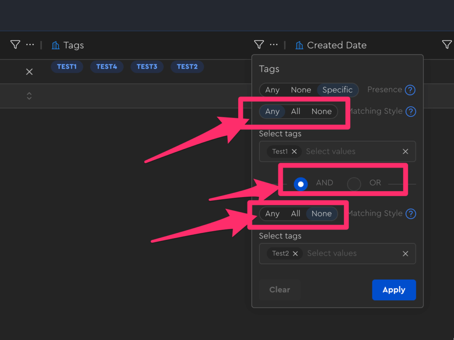
Task: Click the filter icon left of Created Date
Action: (259, 45)
